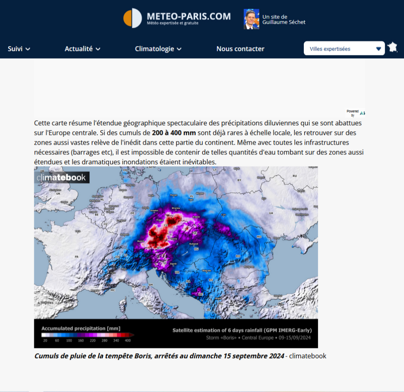404x392 pixels.
Task: Open the Actualité menu
Action: 79,49
